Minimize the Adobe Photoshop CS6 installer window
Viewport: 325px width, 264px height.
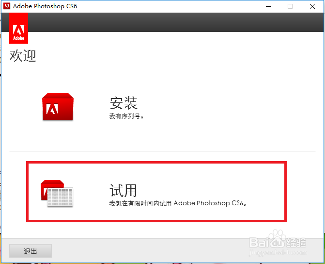[268, 6]
